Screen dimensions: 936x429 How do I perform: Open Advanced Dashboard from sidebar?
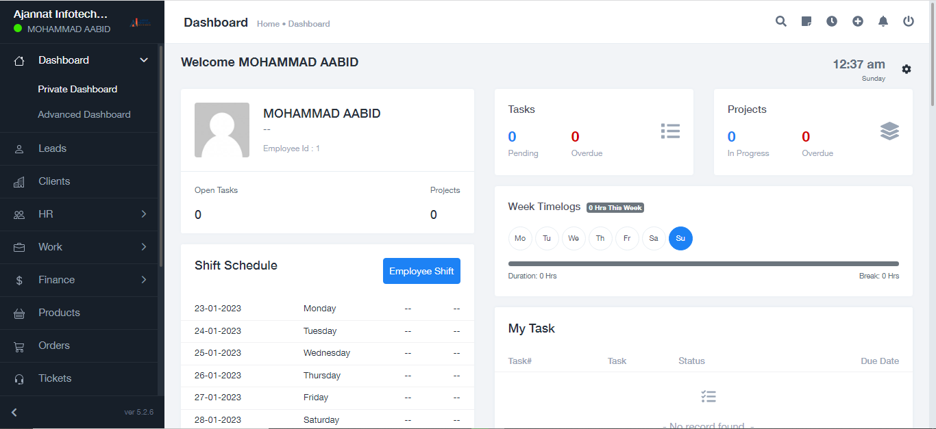84,114
